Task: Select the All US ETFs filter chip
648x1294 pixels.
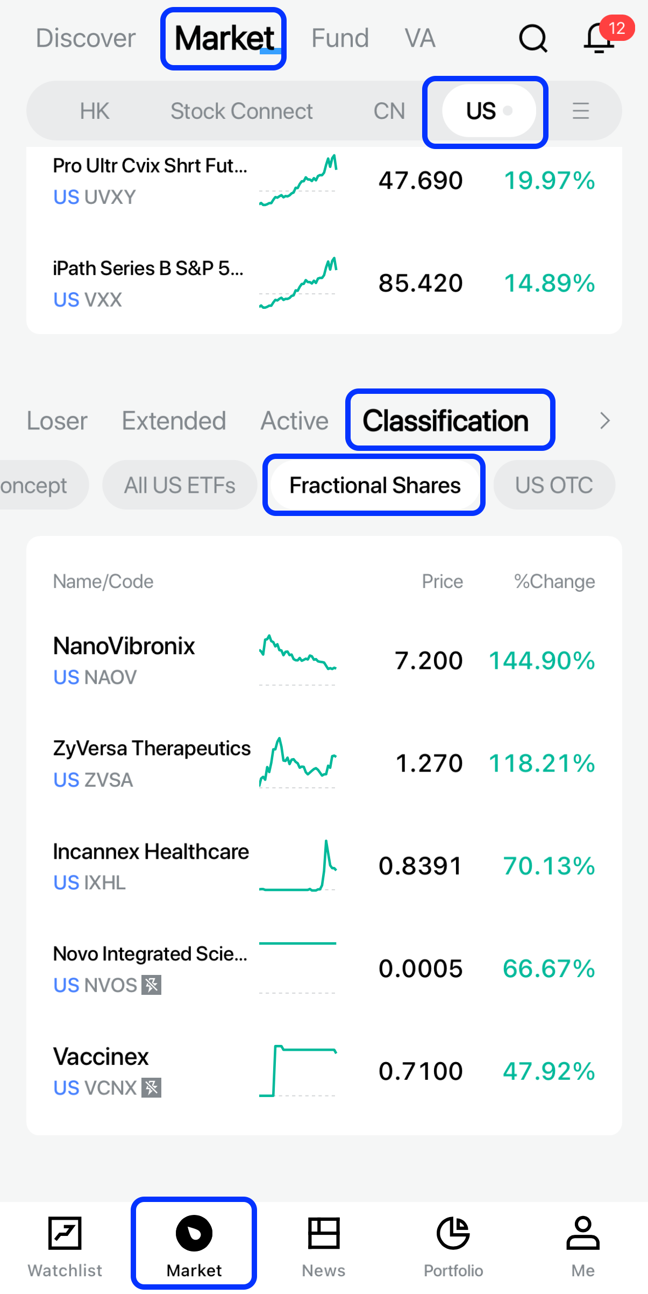Action: (x=180, y=485)
